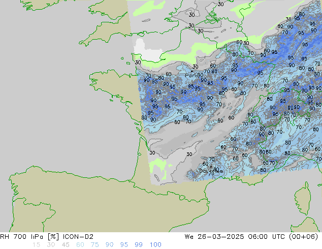Select the 75 value in the color legend
The width and height of the screenshot is (322, 249).
click(94, 245)
